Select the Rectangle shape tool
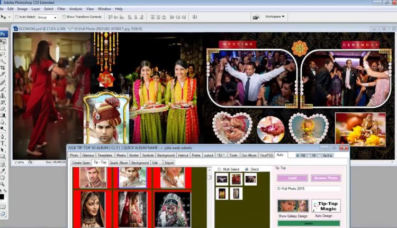Viewport: 397px width, 228px height. (3, 157)
